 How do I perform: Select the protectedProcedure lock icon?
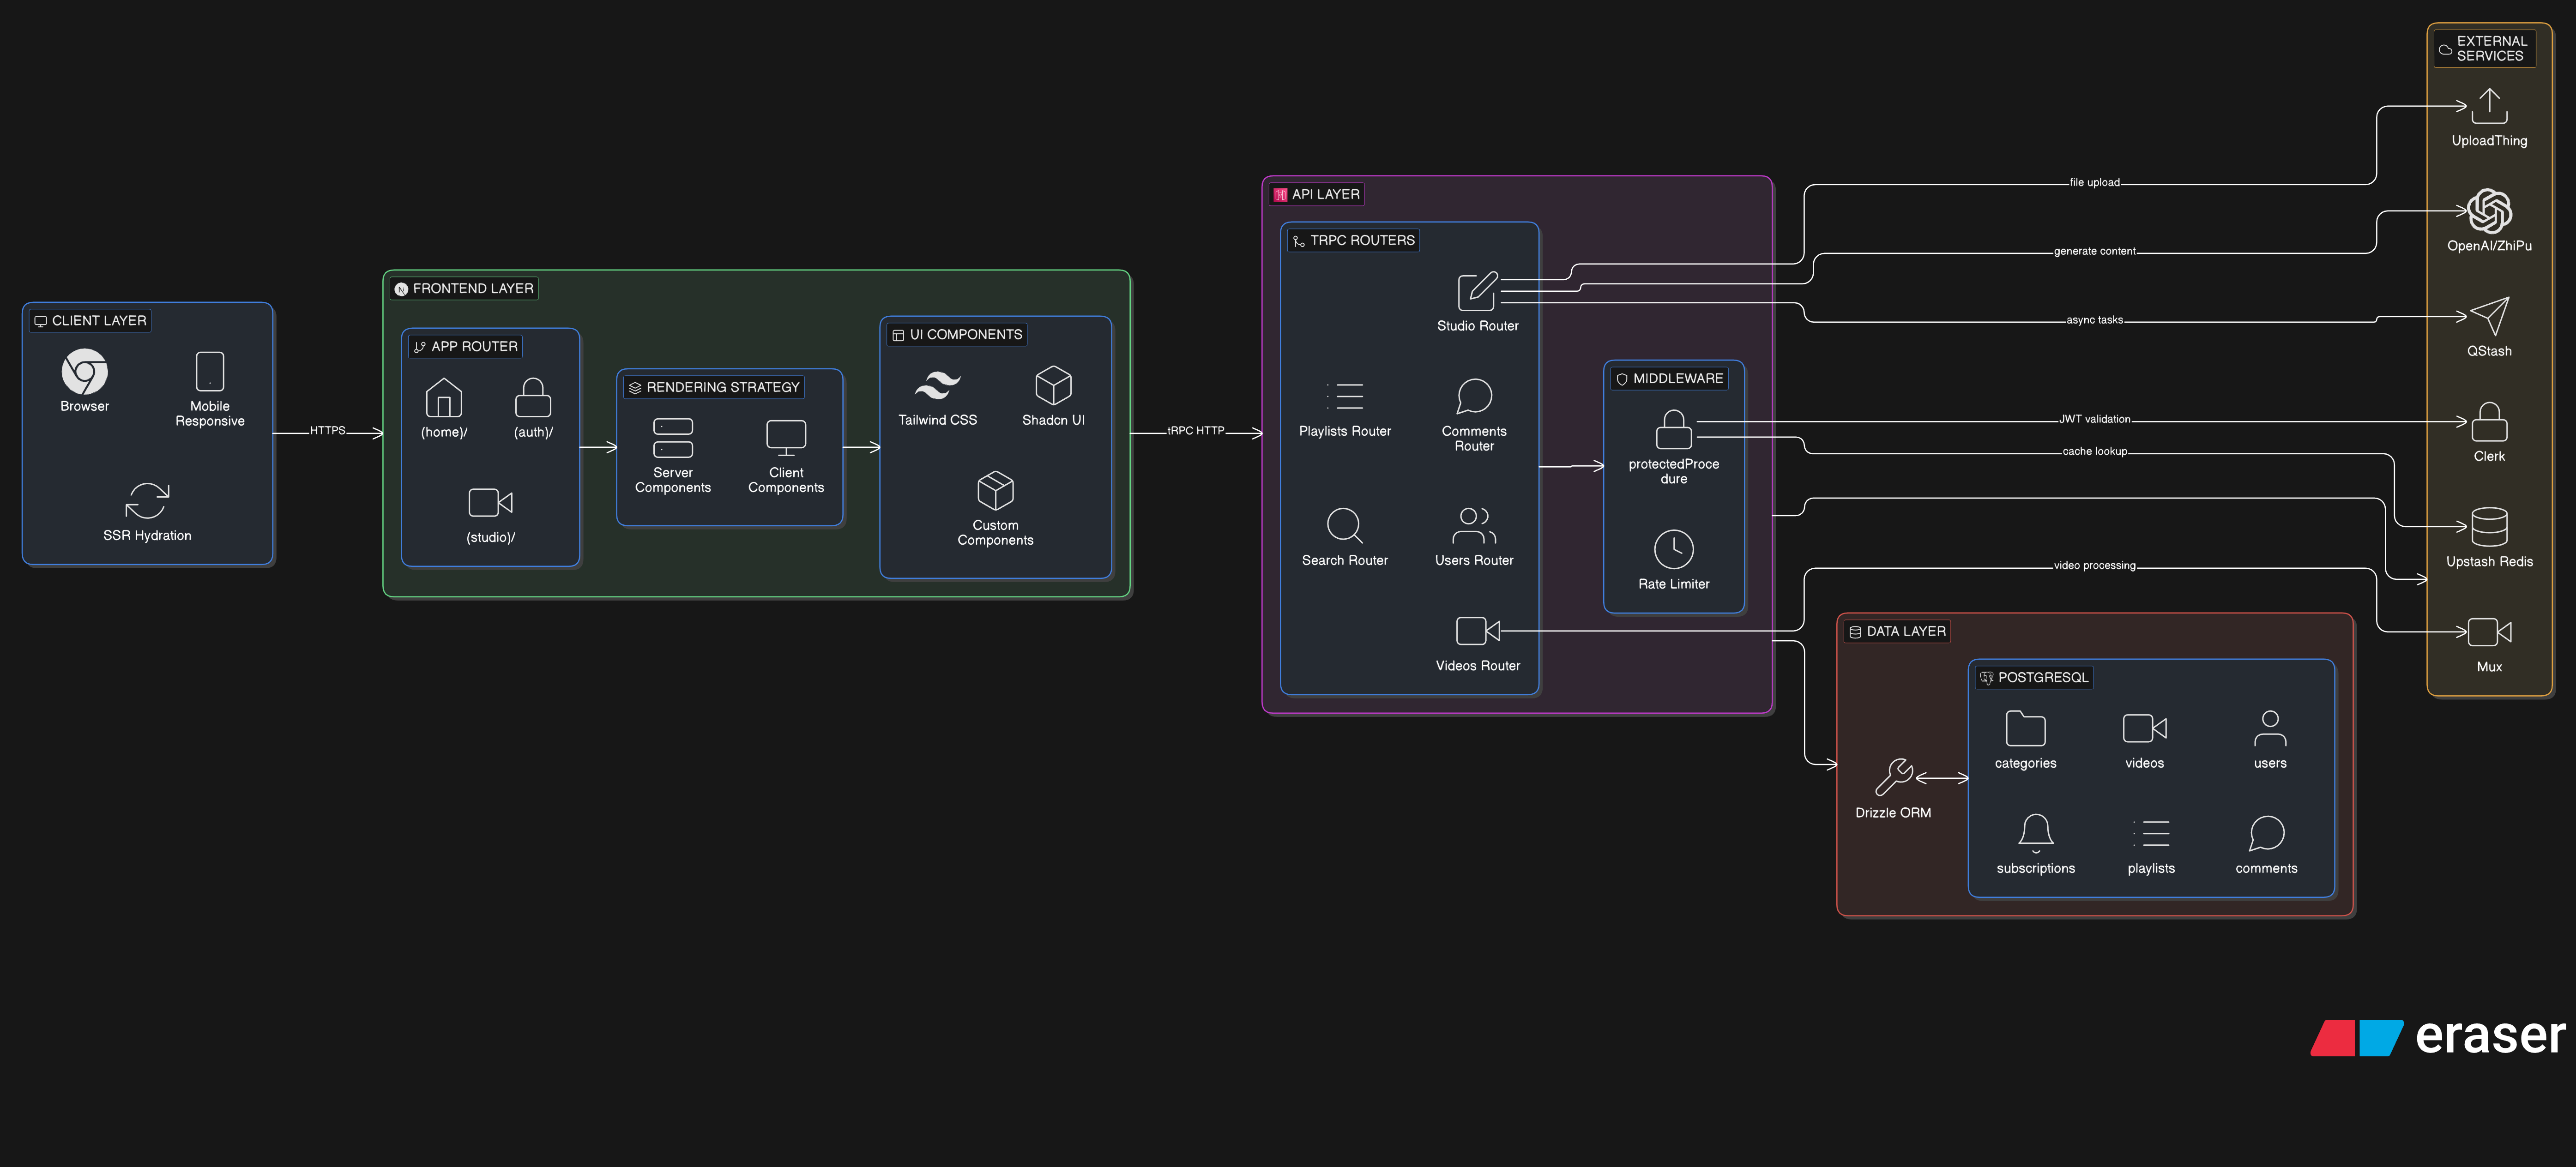1674,429
